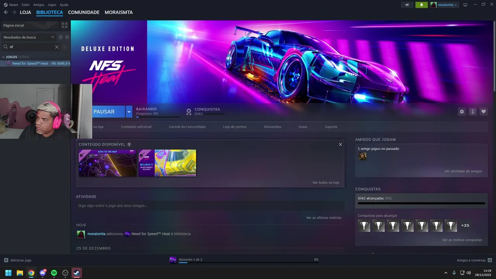Open the Keys to the Map DLC thumbnail
This screenshot has width=496, height=279.
click(x=107, y=163)
